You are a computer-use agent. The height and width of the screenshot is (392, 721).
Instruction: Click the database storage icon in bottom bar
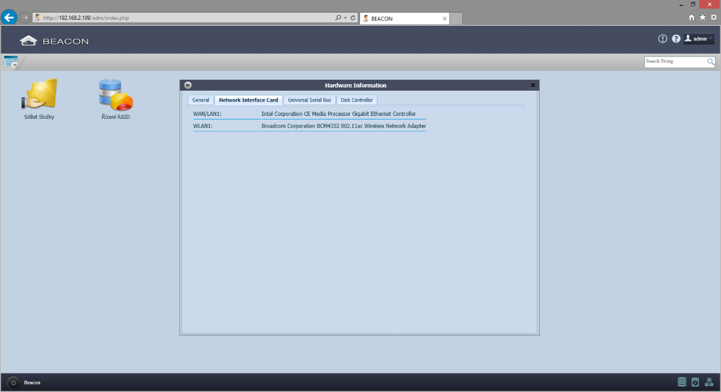682,382
